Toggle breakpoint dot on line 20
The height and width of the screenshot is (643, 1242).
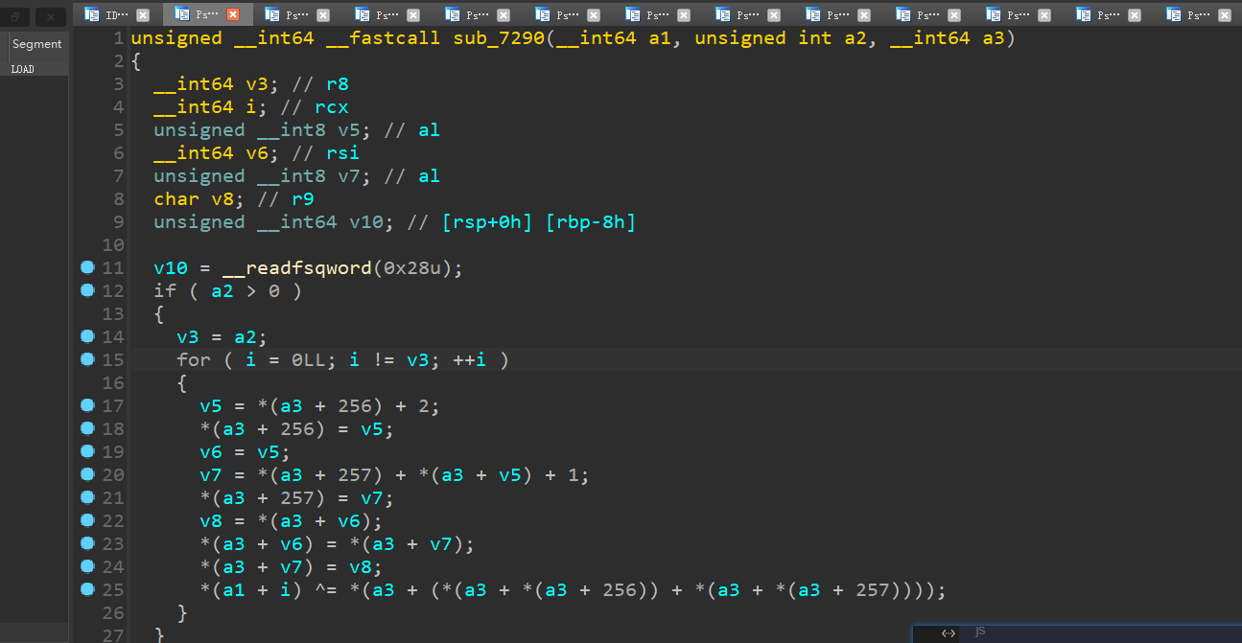(x=87, y=474)
